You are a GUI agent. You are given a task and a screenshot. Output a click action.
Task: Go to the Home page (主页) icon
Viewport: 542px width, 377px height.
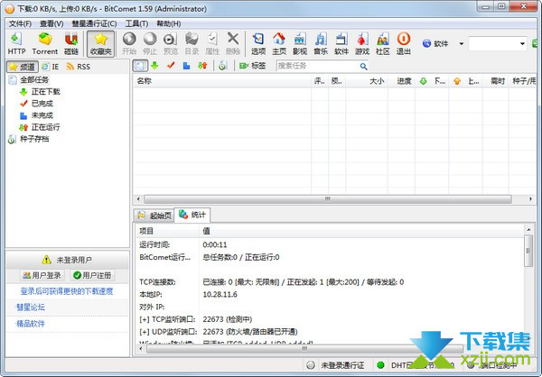[x=279, y=43]
